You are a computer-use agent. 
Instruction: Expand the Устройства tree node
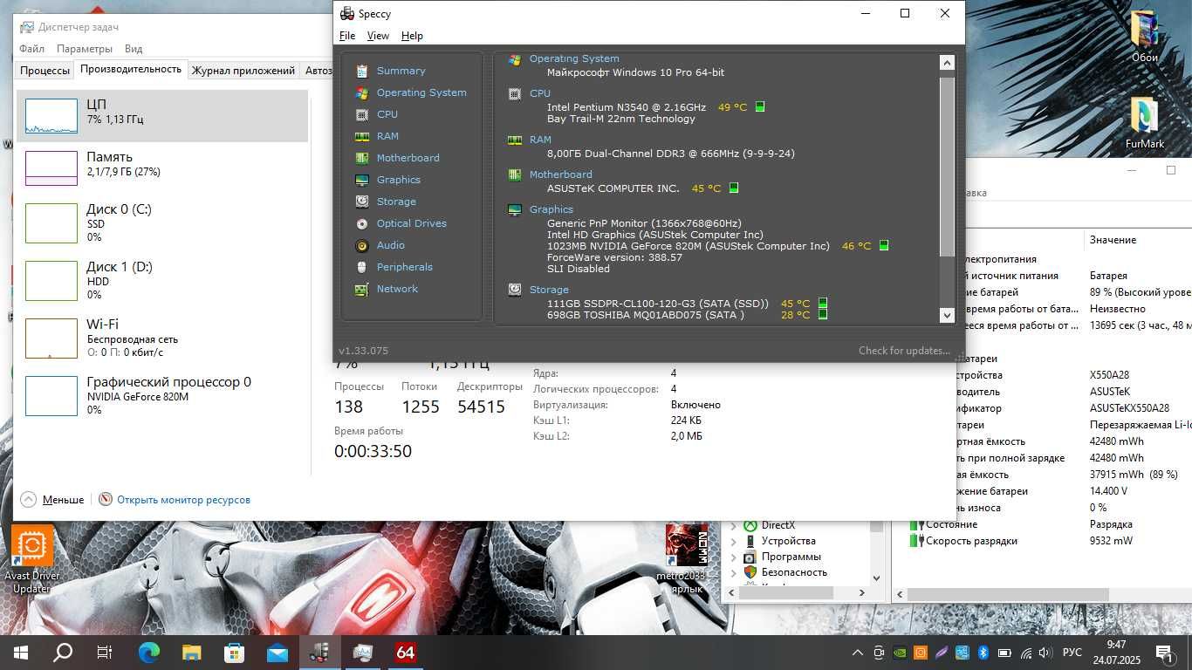[733, 541]
